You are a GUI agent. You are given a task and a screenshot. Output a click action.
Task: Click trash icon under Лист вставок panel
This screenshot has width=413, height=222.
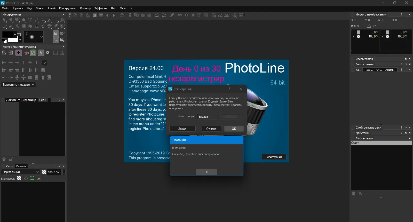[354, 194]
